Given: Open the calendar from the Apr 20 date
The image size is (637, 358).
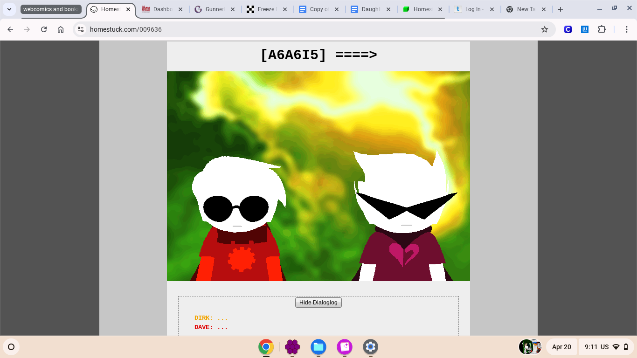Looking at the screenshot, I should [561, 347].
